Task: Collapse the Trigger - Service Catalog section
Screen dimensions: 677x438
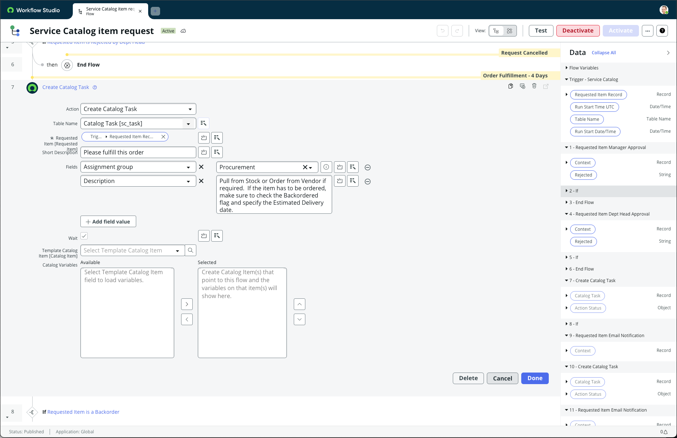Action: tap(567, 79)
